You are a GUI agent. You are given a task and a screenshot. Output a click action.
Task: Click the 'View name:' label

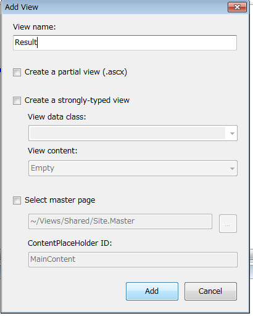click(35, 27)
